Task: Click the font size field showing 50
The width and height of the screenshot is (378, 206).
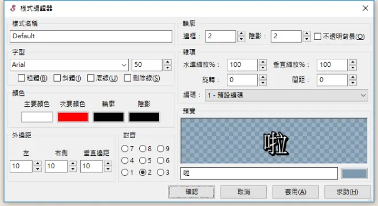Action: [147, 65]
